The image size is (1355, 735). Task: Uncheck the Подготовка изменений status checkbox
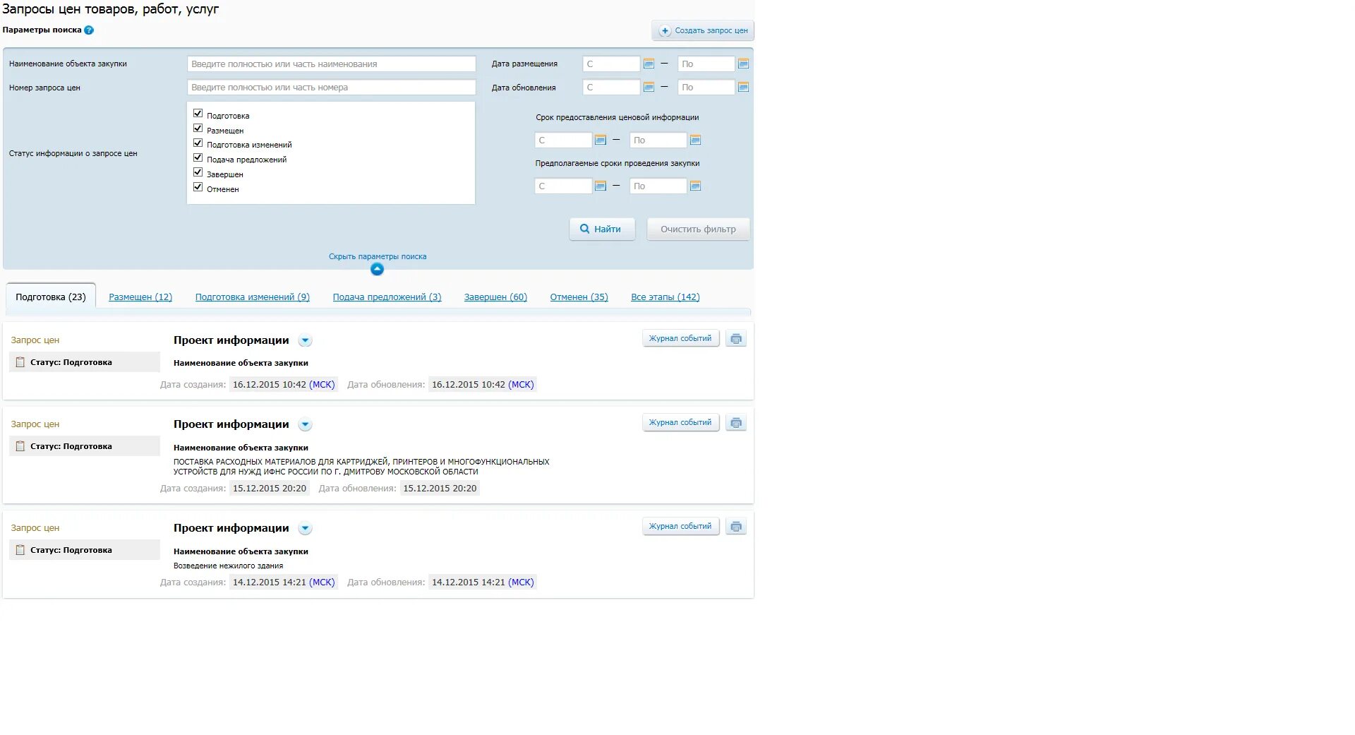click(x=198, y=143)
